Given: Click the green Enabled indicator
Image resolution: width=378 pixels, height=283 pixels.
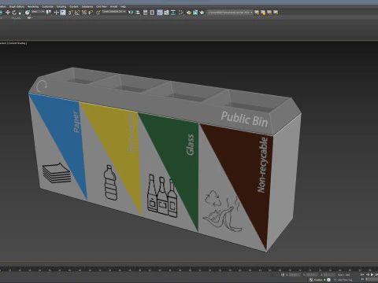Looking at the screenshot, I should [x=324, y=280].
